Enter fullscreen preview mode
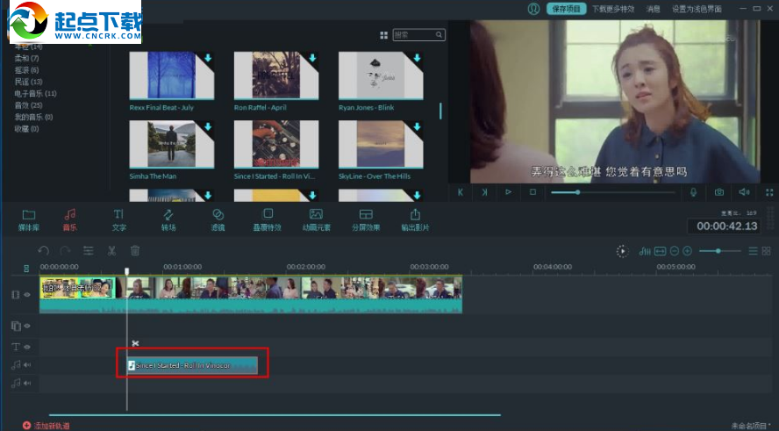This screenshot has width=779, height=431. 769,192
